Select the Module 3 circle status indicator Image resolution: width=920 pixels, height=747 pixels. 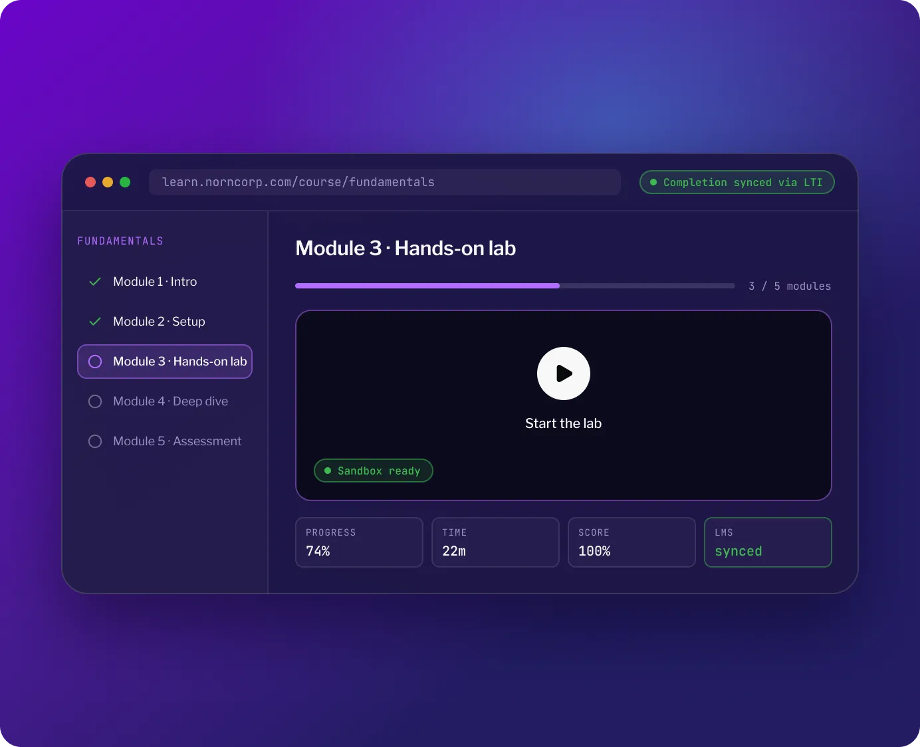[95, 362]
